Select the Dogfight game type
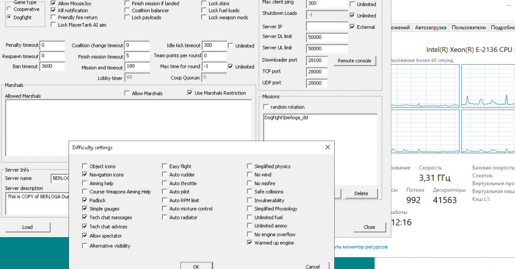 point(9,17)
